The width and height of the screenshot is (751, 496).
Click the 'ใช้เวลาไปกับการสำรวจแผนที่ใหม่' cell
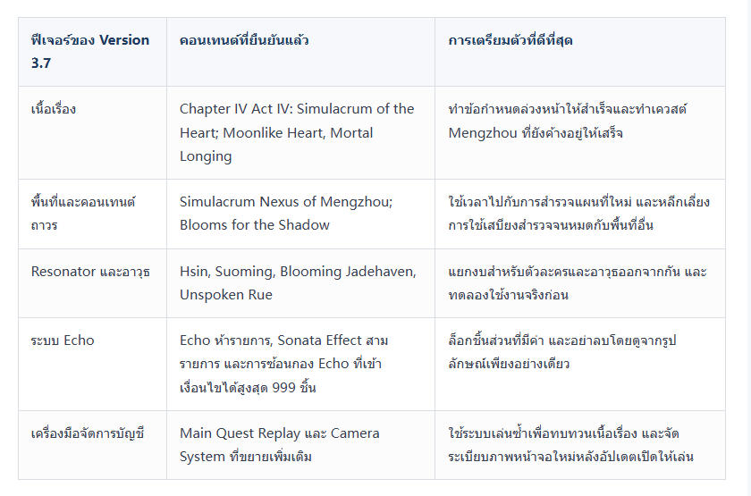[x=580, y=214]
